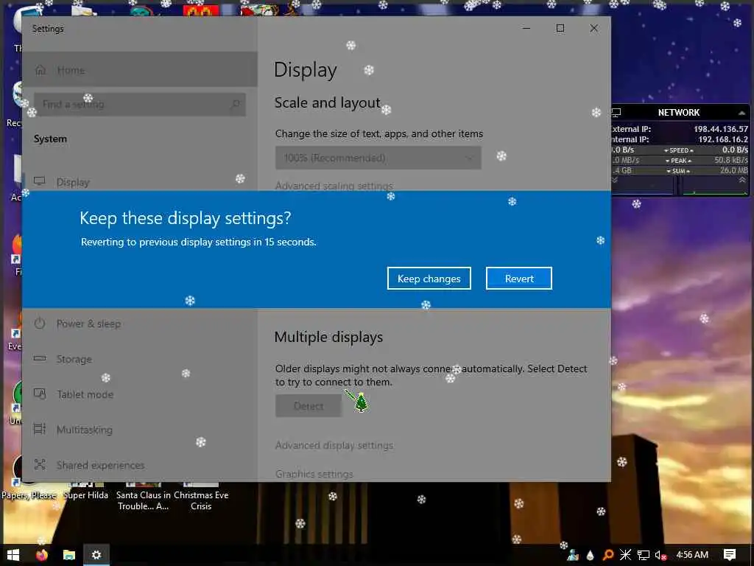Click the monitor icon in the NETWORK header
The width and height of the screenshot is (754, 566).
[x=616, y=113]
